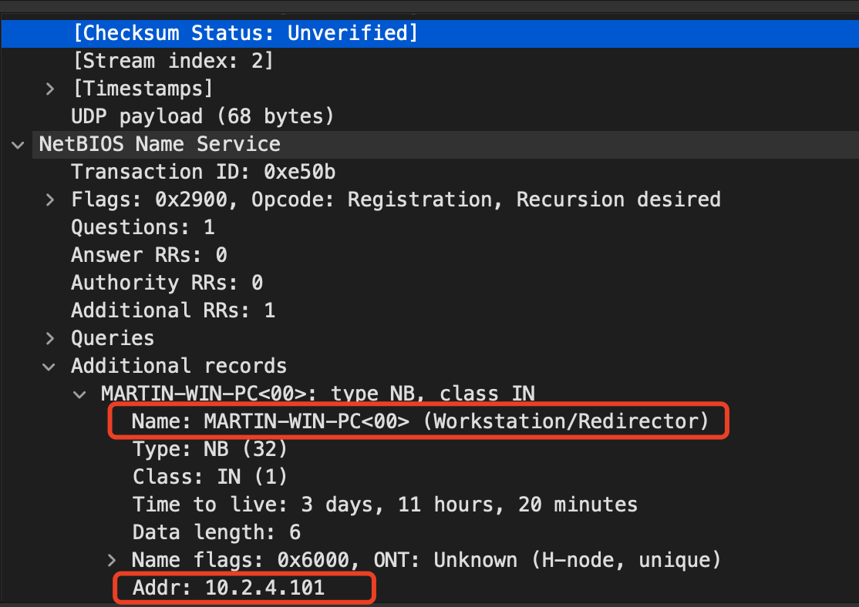Image resolution: width=859 pixels, height=607 pixels.
Task: Select the Questions count row
Action: (141, 226)
